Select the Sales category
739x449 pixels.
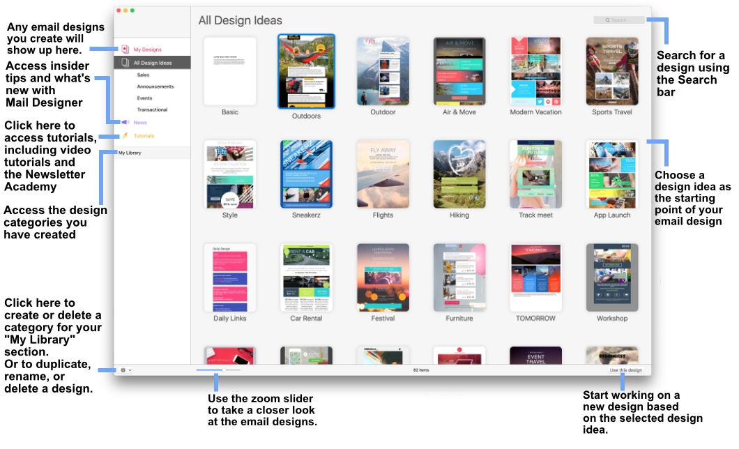[144, 75]
